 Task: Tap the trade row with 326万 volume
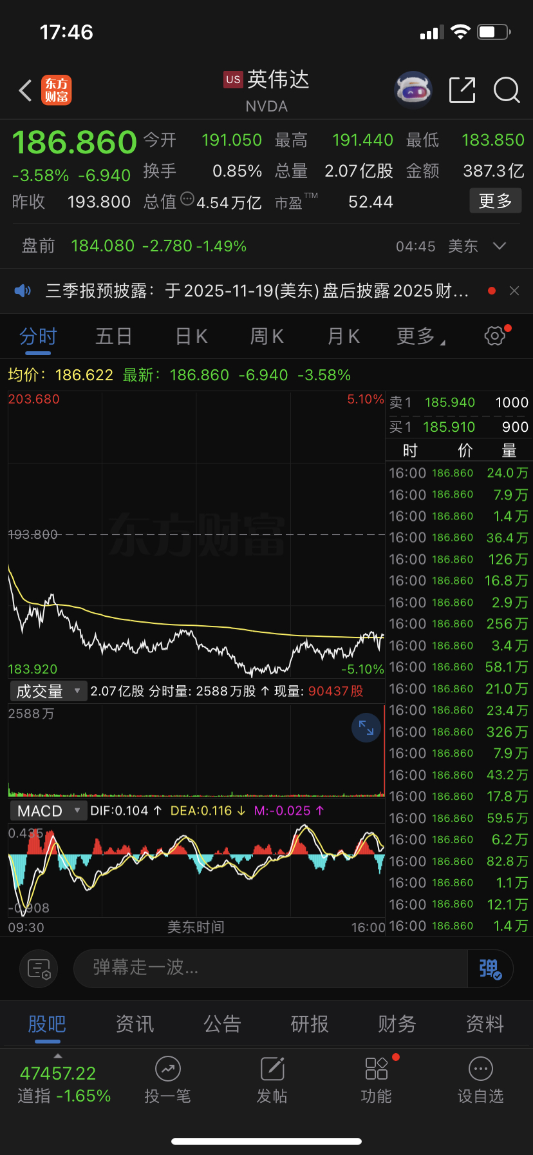[459, 732]
